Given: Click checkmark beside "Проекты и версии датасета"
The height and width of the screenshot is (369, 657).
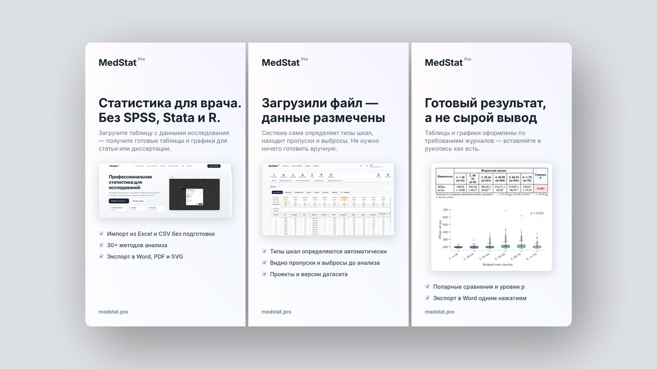Looking at the screenshot, I should click(264, 274).
